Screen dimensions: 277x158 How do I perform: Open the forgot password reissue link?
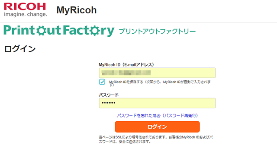(157, 116)
